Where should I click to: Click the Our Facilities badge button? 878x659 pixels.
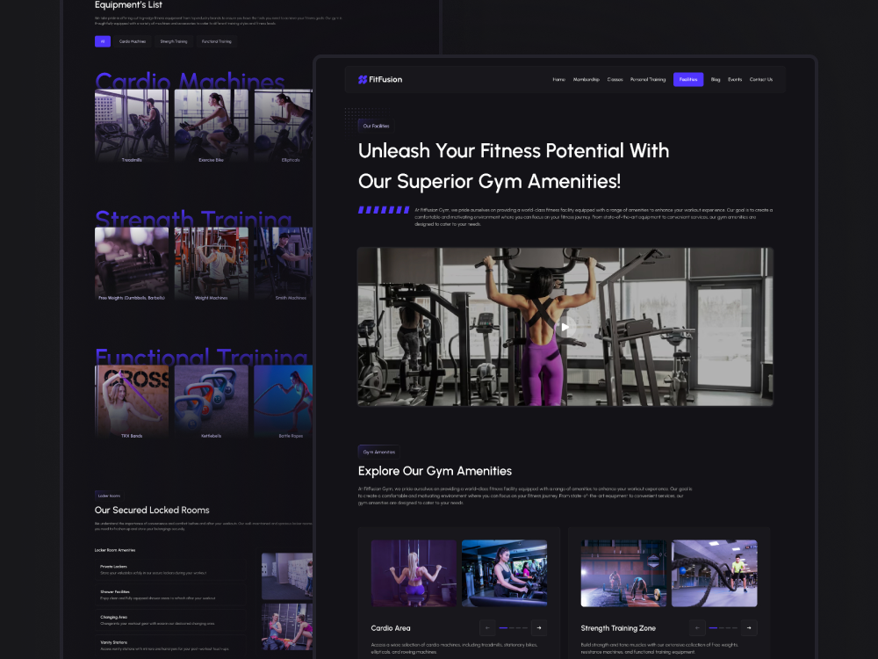click(x=376, y=125)
